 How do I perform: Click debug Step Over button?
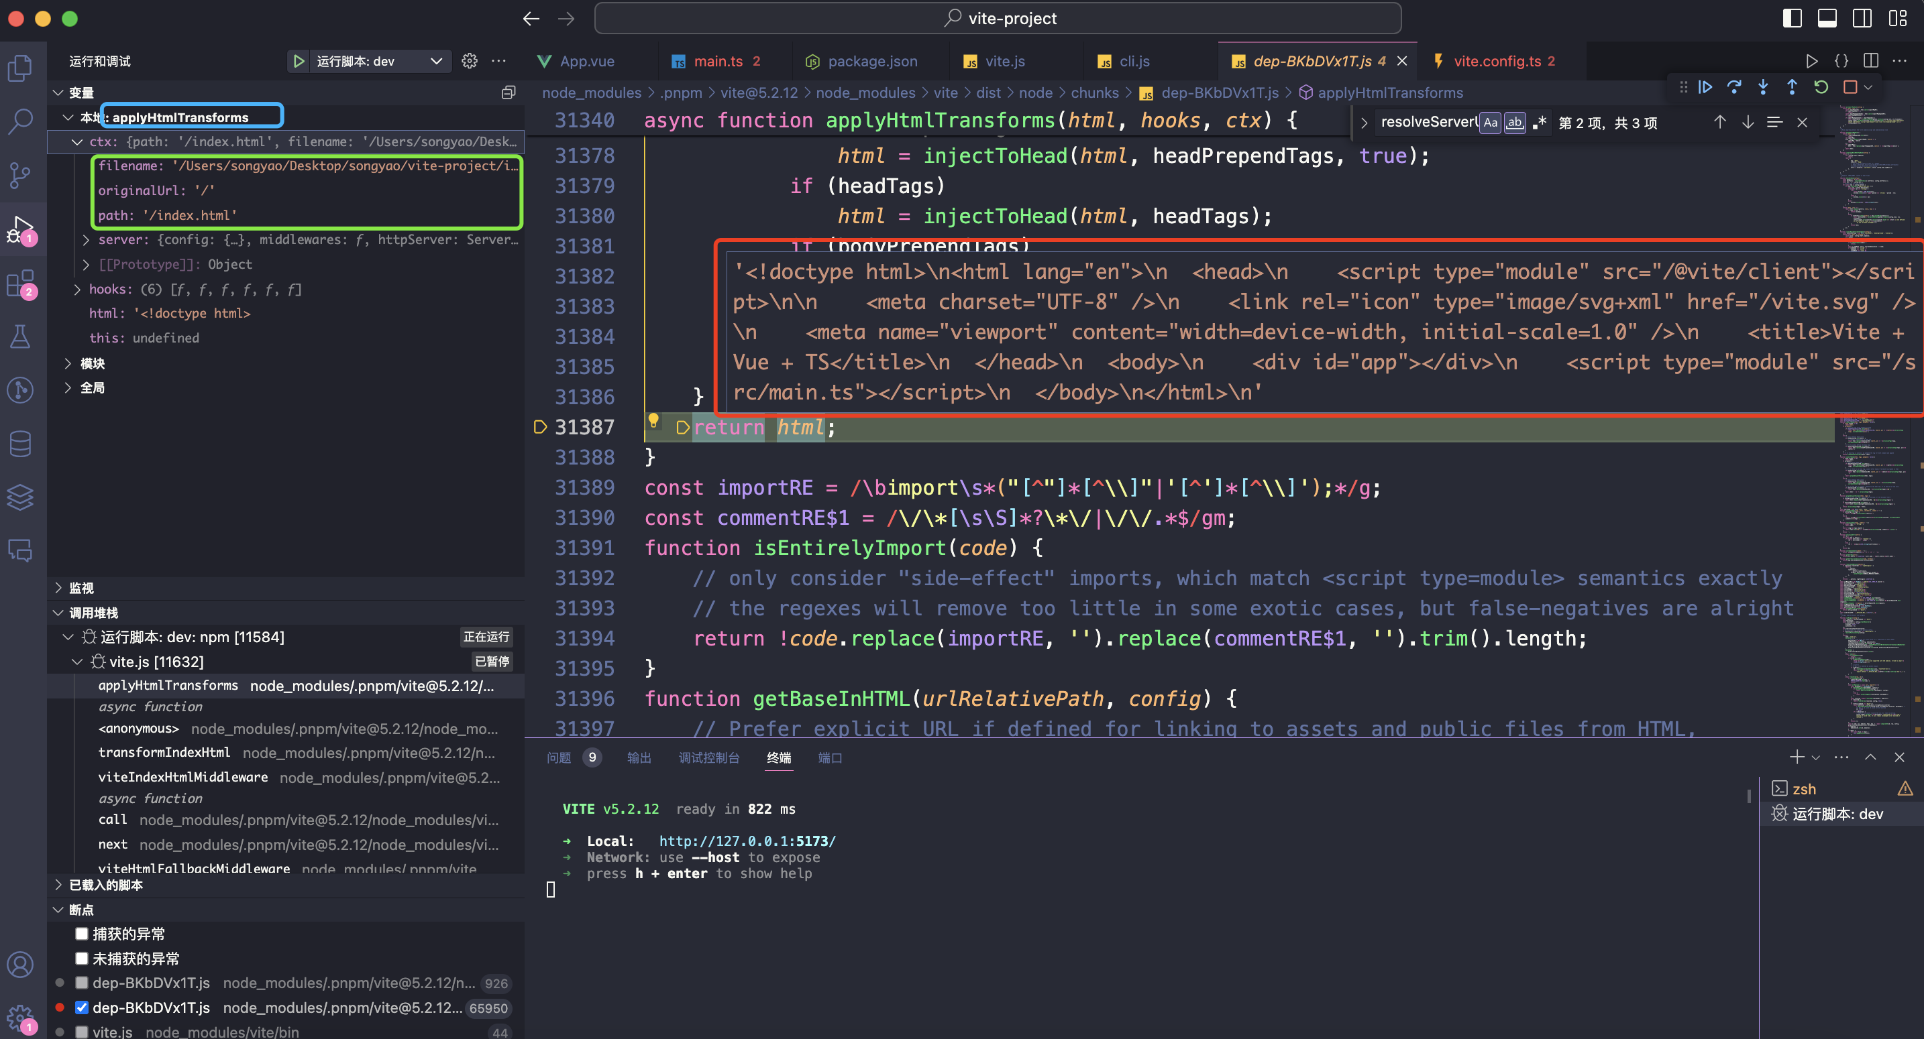[x=1734, y=87]
